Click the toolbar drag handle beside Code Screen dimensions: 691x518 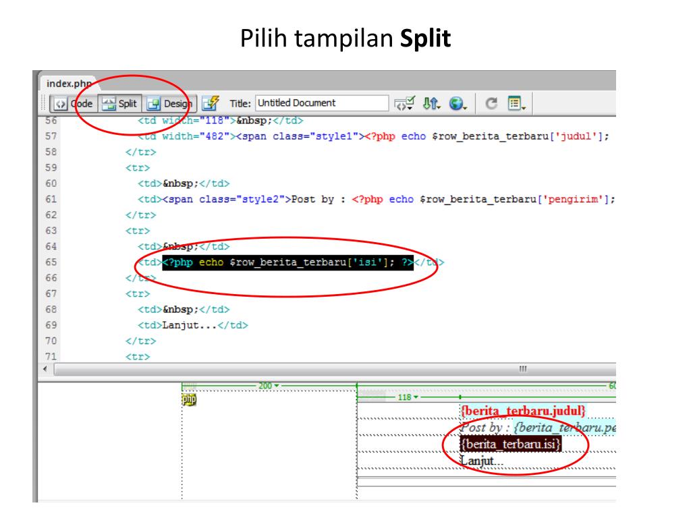click(x=44, y=103)
